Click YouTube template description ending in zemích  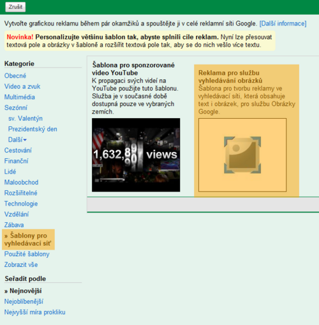point(135,96)
